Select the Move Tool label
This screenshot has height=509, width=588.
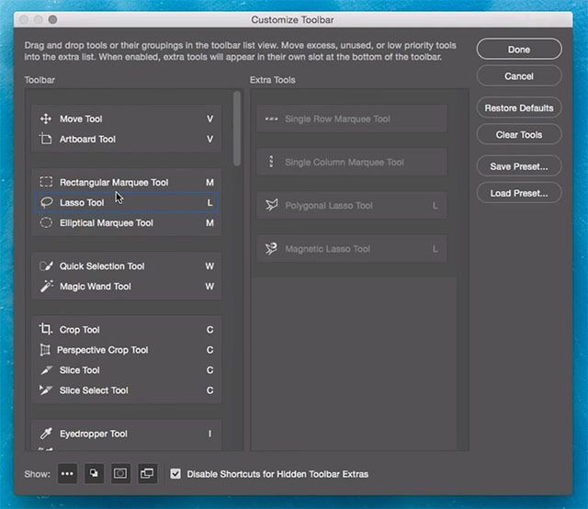pyautogui.click(x=81, y=119)
